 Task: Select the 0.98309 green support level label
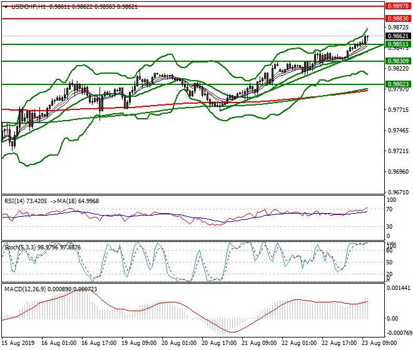click(x=398, y=61)
